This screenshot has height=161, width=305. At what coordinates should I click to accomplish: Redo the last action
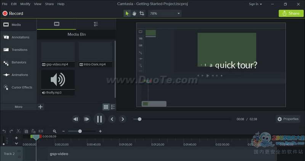tap(11, 131)
